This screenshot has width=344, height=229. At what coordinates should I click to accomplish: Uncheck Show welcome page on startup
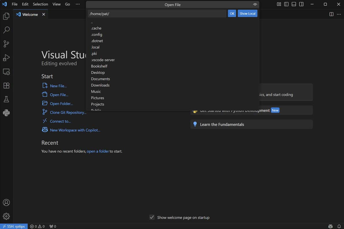[152, 217]
